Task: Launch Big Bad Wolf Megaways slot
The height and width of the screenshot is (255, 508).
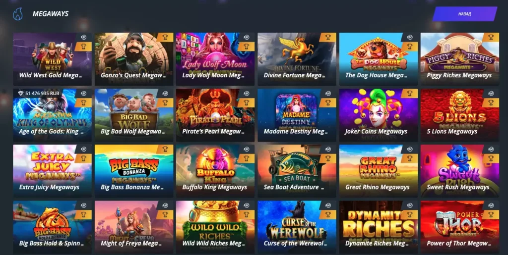Action: (134, 115)
